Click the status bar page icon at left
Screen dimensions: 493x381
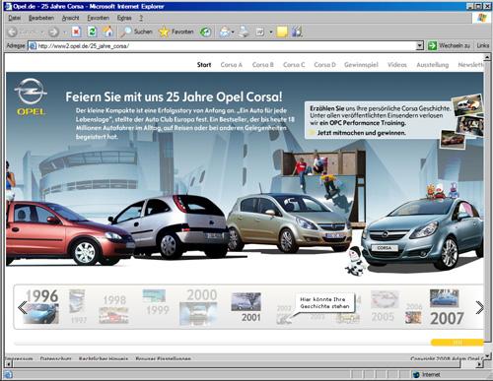(x=8, y=374)
